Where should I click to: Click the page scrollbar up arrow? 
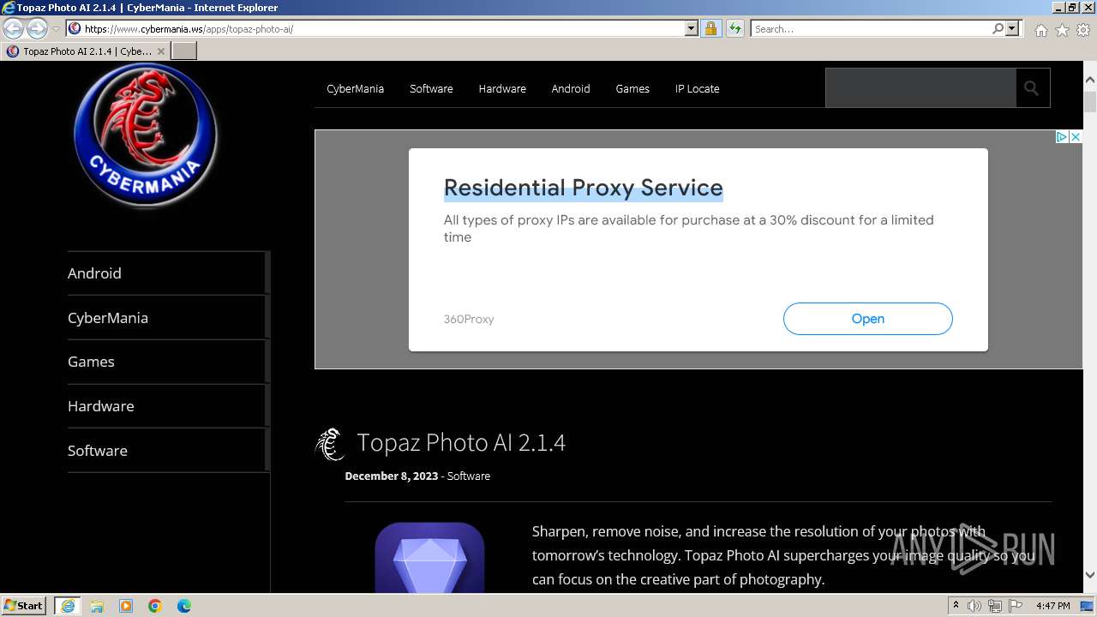pyautogui.click(x=1090, y=80)
